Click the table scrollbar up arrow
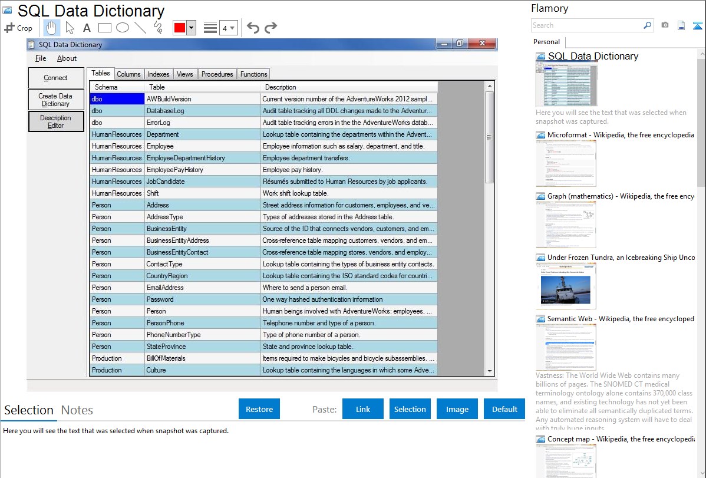706x478 pixels. coord(490,85)
